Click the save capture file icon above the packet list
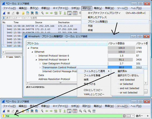Viewport: 152px width, 119px height. (x=28, y=13)
